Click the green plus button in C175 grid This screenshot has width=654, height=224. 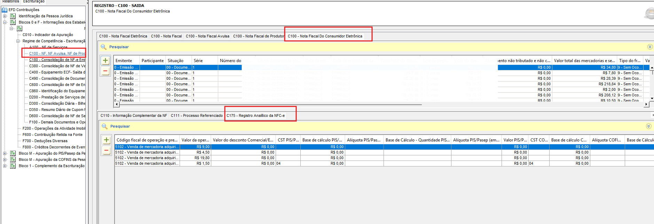(x=107, y=140)
